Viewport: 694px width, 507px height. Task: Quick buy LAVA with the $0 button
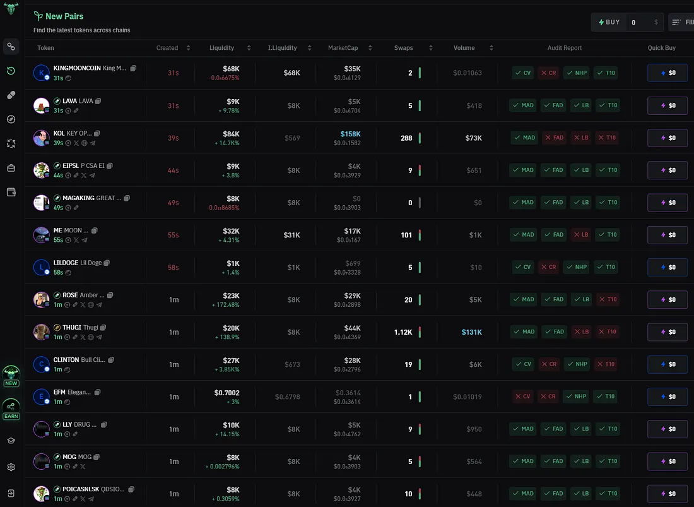tap(668, 105)
